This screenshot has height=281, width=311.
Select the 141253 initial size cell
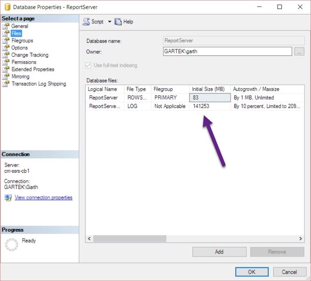(210, 106)
